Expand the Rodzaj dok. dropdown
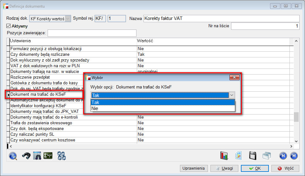The image size is (305, 176). (x=68, y=19)
